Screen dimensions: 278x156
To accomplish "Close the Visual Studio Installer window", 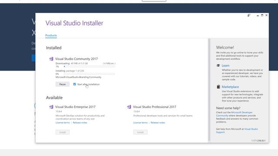I will pyautogui.click(x=266, y=16).
